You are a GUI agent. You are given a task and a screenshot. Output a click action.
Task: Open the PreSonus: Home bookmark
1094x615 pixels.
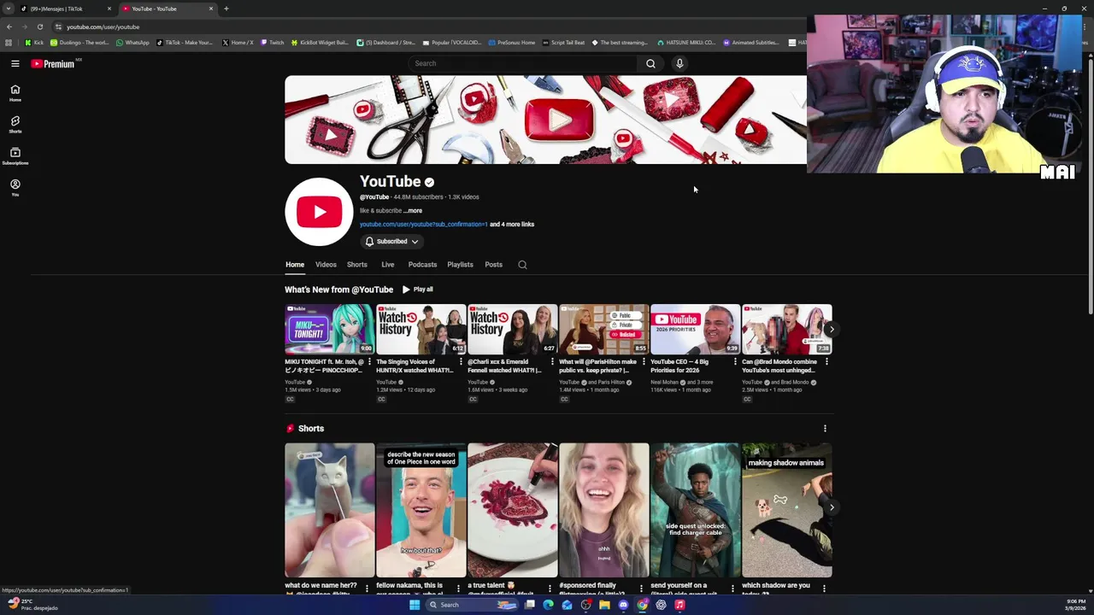(511, 43)
